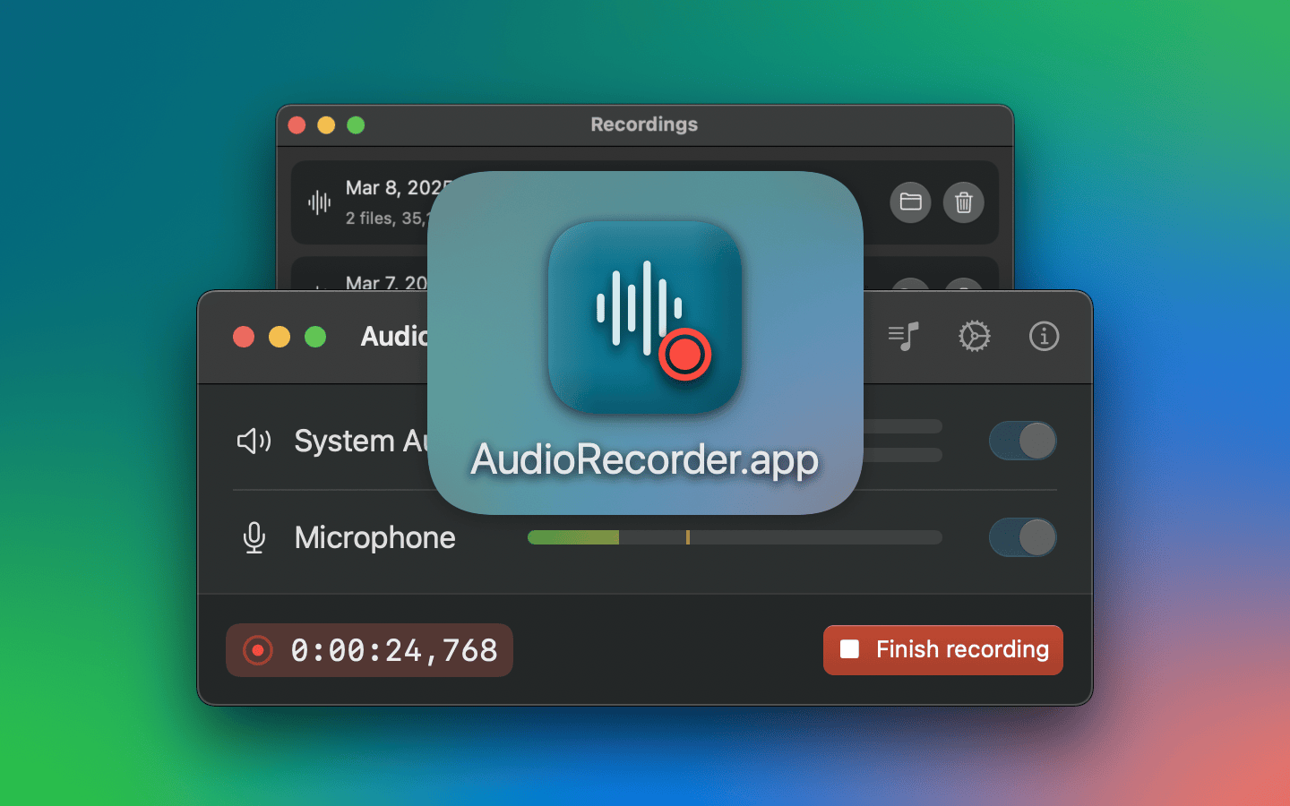Show app info with the info icon

tap(1044, 336)
